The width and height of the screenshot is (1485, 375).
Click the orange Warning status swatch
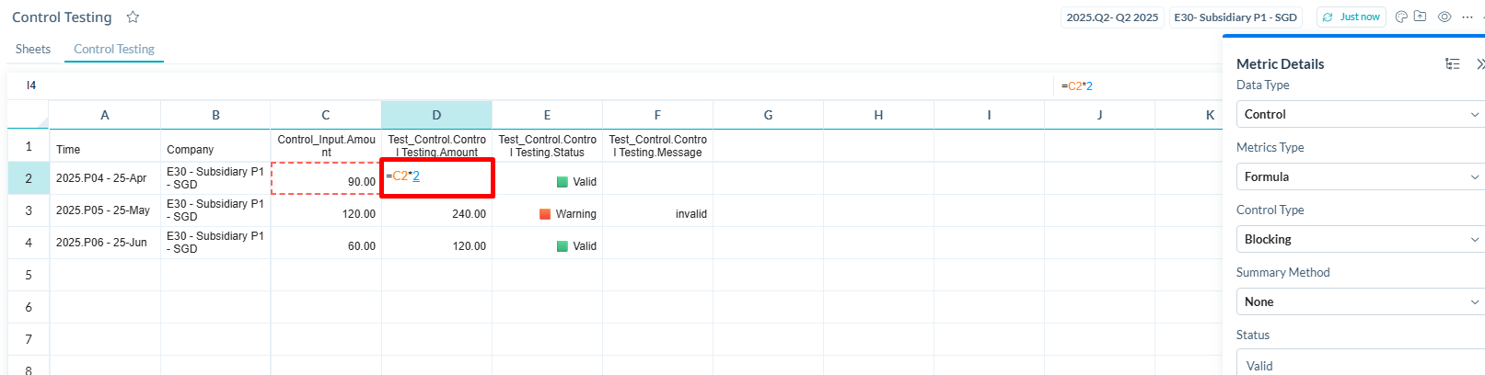[545, 214]
